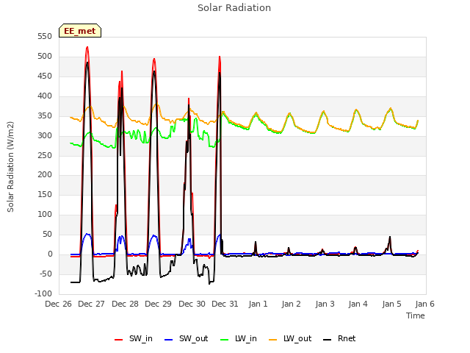470x353 pixels.
Task: Click the Jan 1 x-axis label
Action: 258,304
